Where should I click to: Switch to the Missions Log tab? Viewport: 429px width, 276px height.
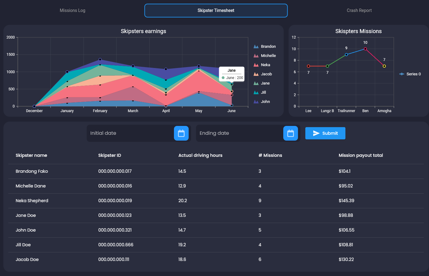click(73, 10)
